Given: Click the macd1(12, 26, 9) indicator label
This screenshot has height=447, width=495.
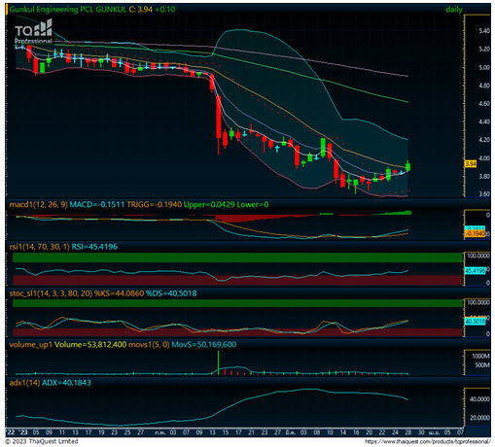Looking at the screenshot, I should pos(39,205).
